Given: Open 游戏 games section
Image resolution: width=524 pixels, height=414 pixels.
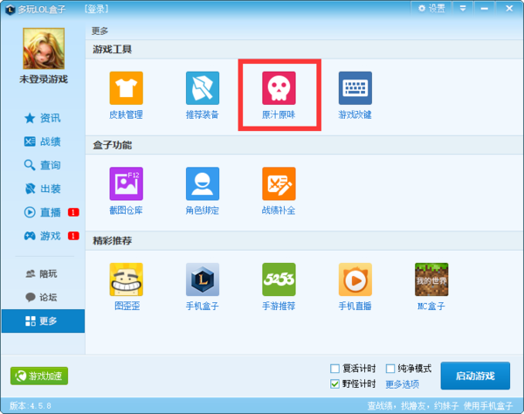Looking at the screenshot, I should coord(43,236).
